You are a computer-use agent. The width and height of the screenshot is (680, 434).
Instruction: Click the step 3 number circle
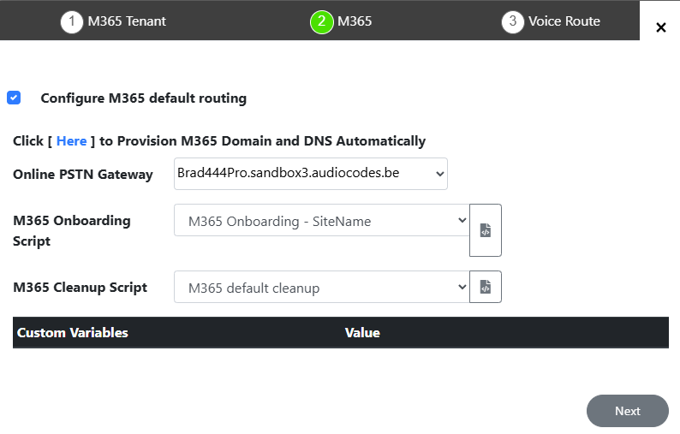[x=512, y=21]
